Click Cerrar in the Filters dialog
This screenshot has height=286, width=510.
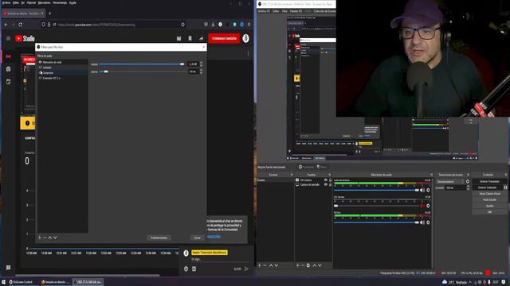pyautogui.click(x=197, y=238)
